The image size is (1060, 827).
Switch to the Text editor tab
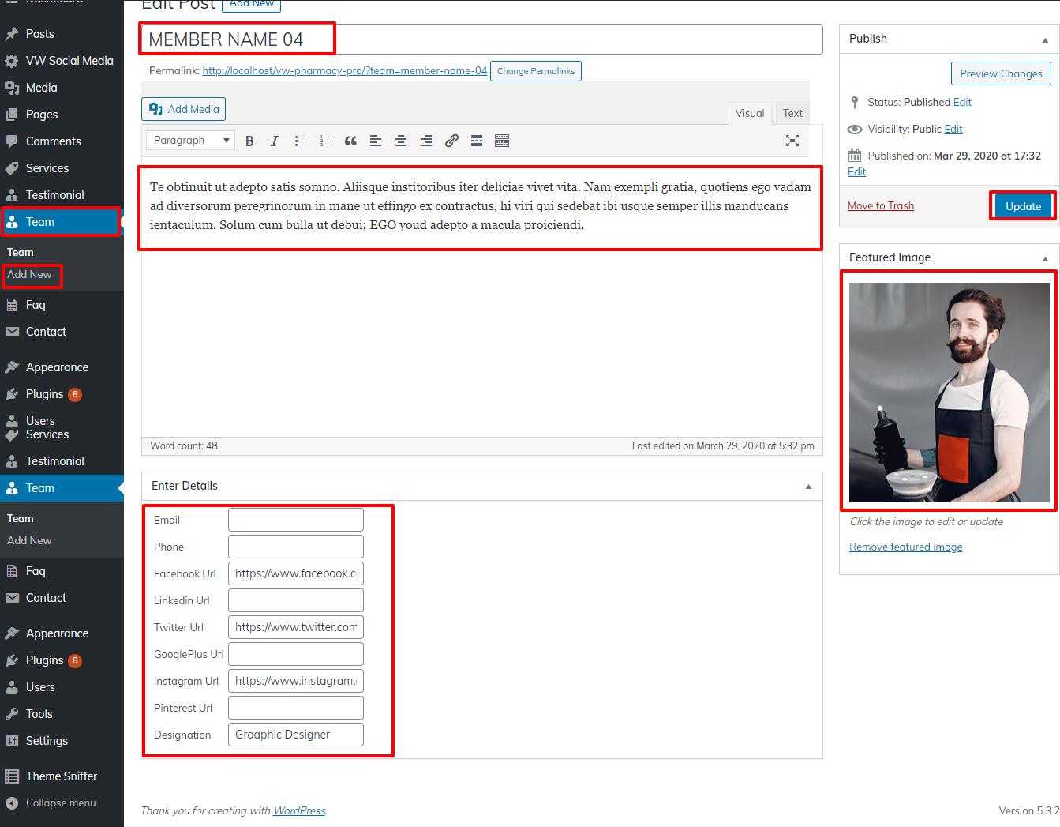pyautogui.click(x=792, y=113)
